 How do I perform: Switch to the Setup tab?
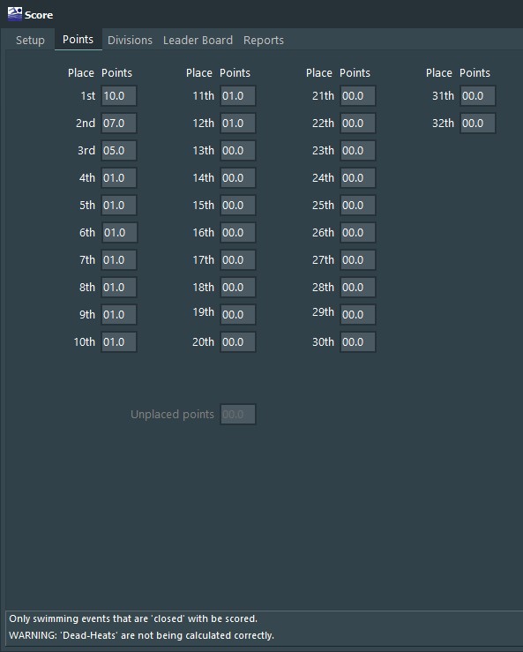(30, 41)
